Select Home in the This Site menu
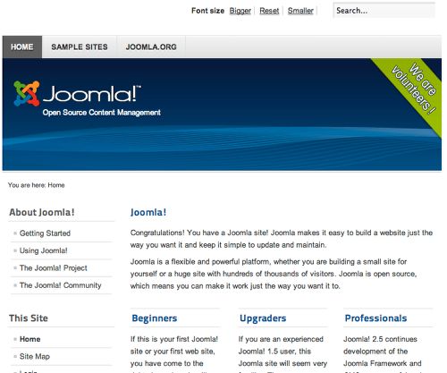Screen dimensions: 447x373 click(30, 339)
